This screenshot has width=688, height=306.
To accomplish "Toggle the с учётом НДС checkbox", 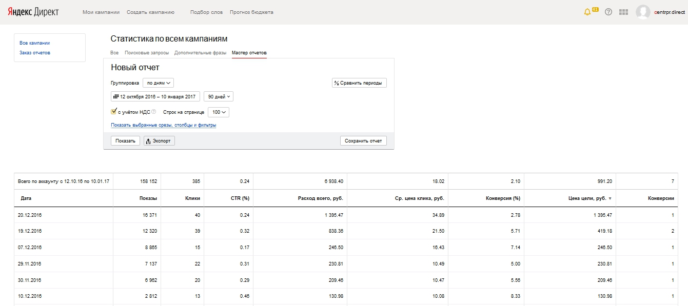I will [x=114, y=111].
